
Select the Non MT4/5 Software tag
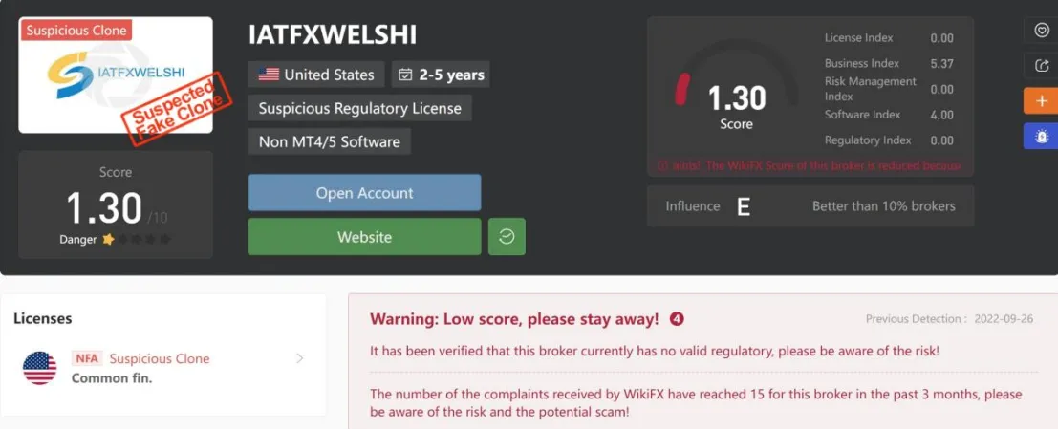tap(330, 141)
